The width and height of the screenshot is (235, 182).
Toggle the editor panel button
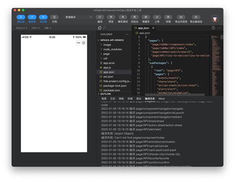tap(32, 17)
